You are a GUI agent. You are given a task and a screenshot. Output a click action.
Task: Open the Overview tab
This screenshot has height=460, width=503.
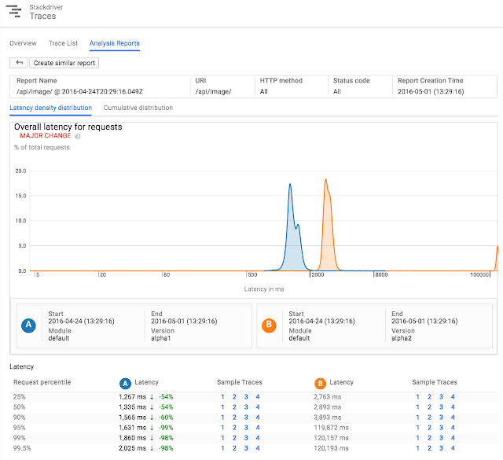23,43
